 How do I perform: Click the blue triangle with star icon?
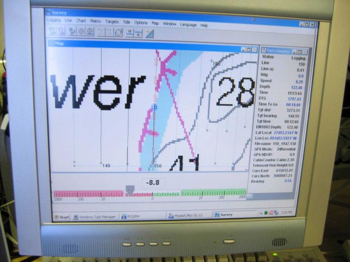pos(149,34)
